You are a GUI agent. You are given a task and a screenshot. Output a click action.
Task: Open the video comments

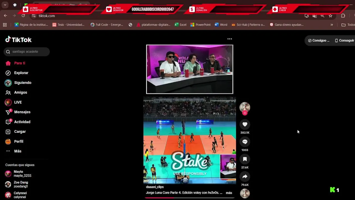(x=245, y=142)
